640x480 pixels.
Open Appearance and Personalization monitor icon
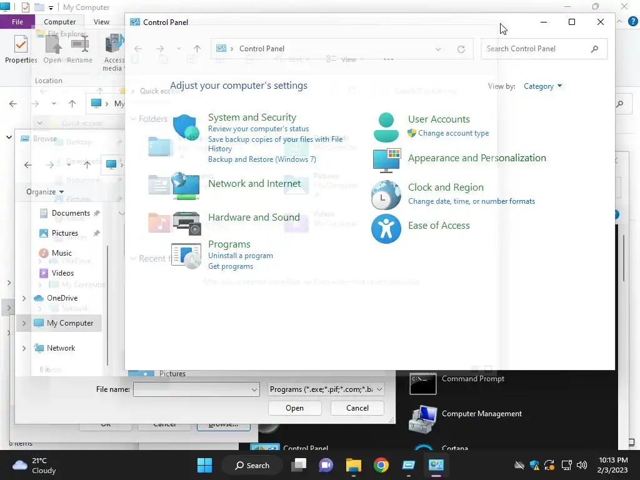click(x=386, y=161)
